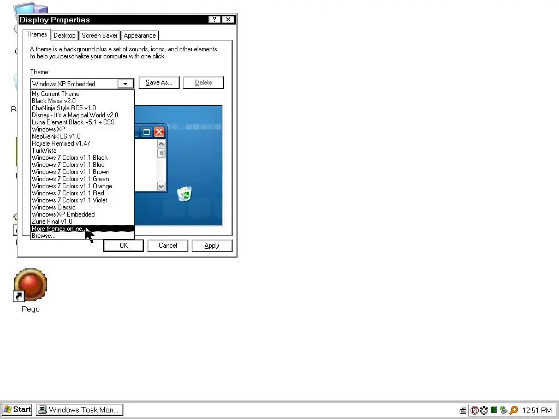Click the safely remove hardware tray icon

503,410
